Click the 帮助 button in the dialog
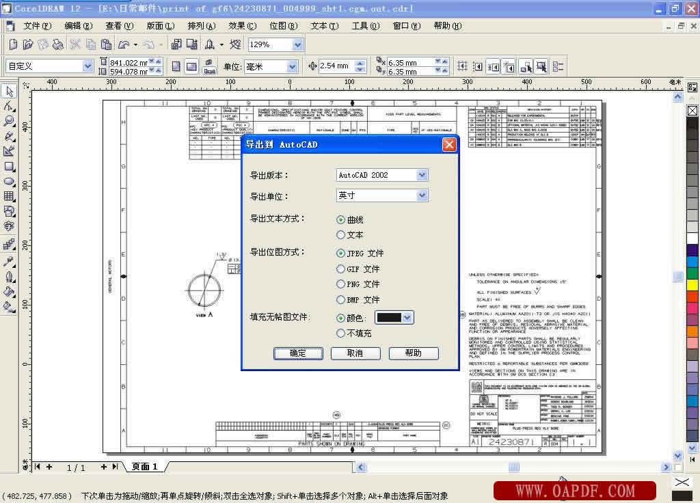This screenshot has height=503, width=700. [414, 353]
